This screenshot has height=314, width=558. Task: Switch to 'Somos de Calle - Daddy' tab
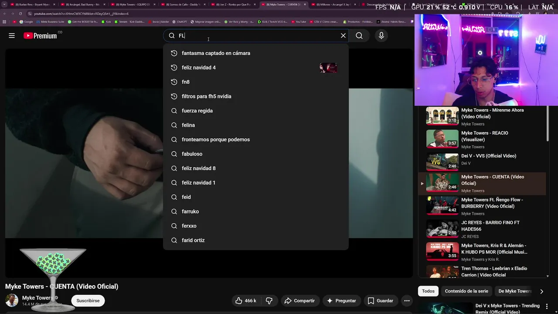click(183, 4)
